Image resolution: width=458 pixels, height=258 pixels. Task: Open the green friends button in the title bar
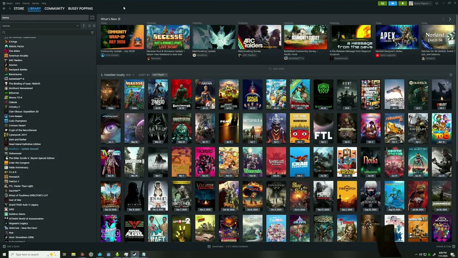point(383,3)
